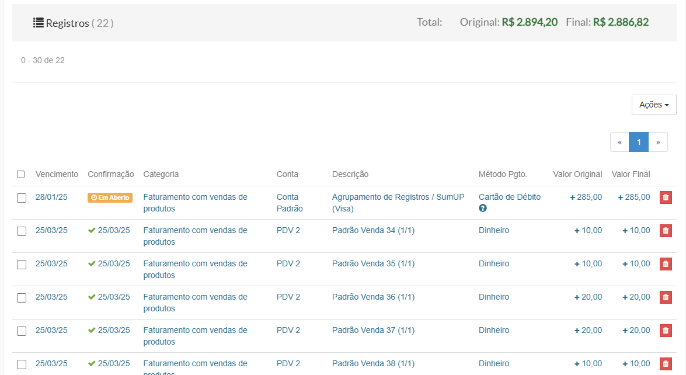Screen dimensions: 686x375
Task: Go to the next page arrow
Action: (x=658, y=142)
